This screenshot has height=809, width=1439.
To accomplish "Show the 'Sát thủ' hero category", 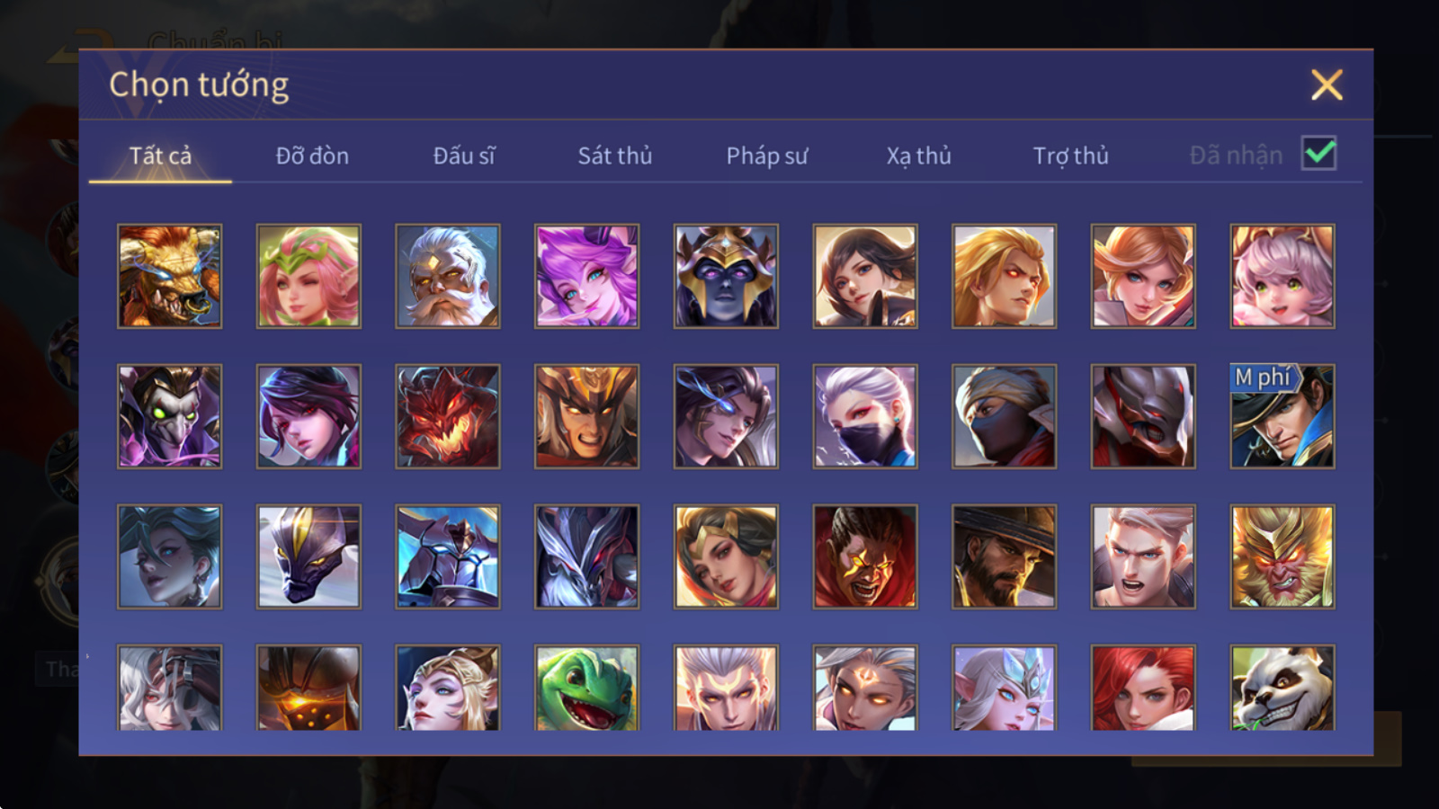I will [615, 156].
